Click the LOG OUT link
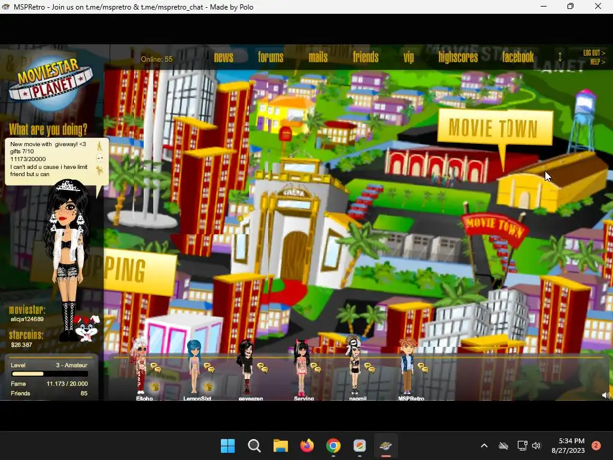The height and width of the screenshot is (460, 613). pos(594,53)
